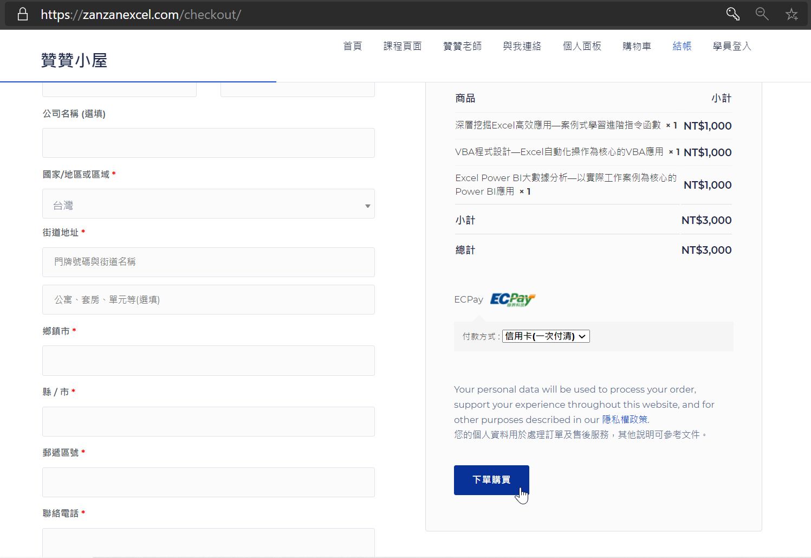Viewport: 811px width, 558px height.
Task: Click the address bar URL
Action: point(141,15)
